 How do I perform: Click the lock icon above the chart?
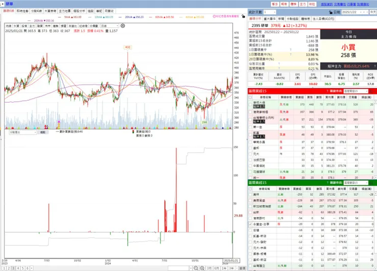[244, 17]
